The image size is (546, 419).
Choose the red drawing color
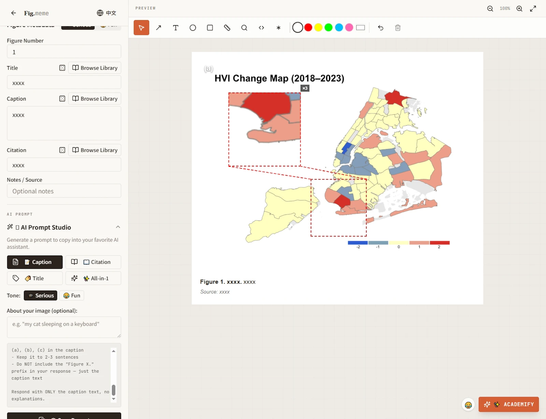(x=308, y=27)
